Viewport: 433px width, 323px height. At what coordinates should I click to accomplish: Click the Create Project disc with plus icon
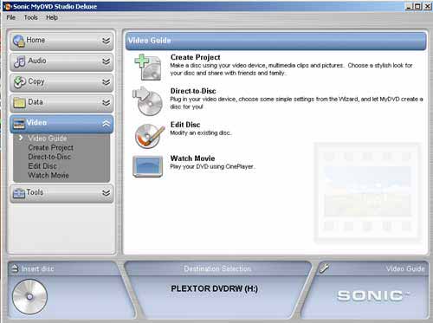click(x=147, y=67)
